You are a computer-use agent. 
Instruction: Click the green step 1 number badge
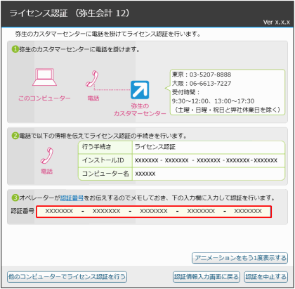[15, 49]
